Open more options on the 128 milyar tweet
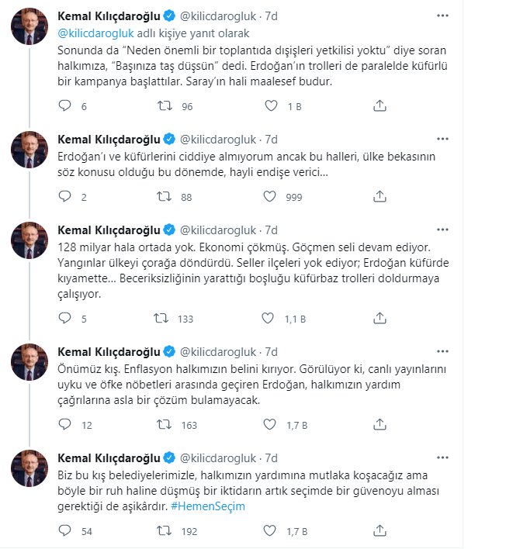The height and width of the screenshot is (549, 506). point(442,230)
